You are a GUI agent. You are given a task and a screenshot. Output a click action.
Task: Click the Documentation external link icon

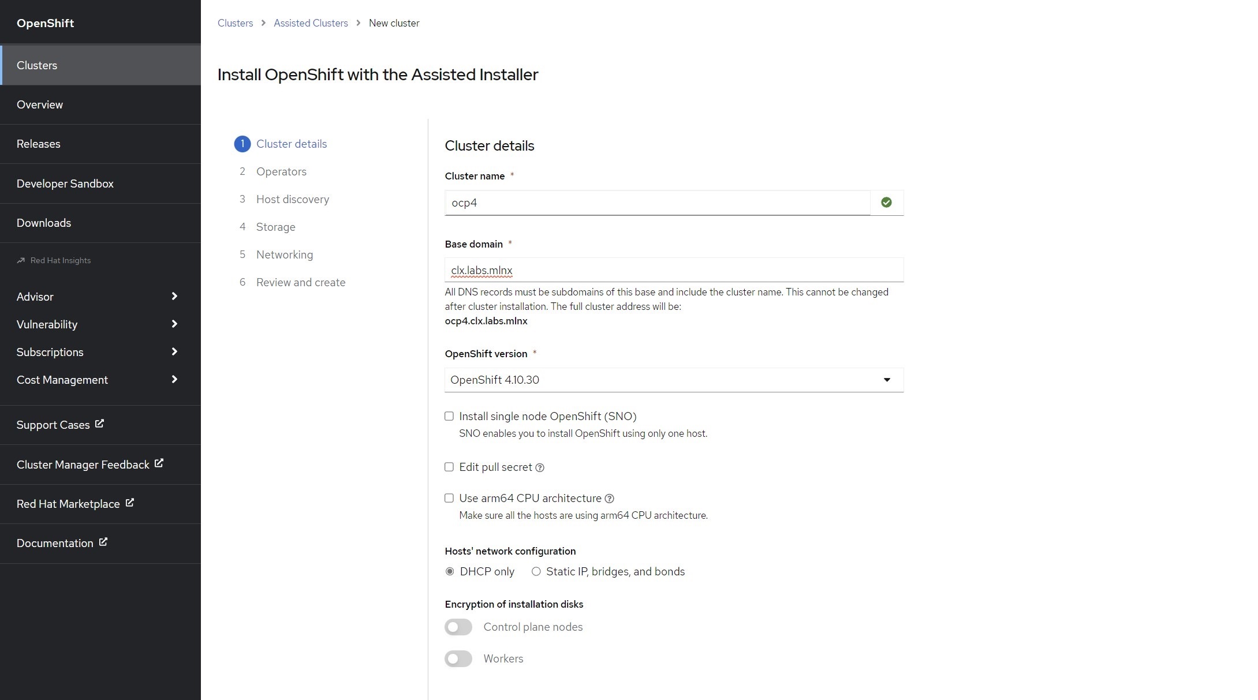point(103,542)
